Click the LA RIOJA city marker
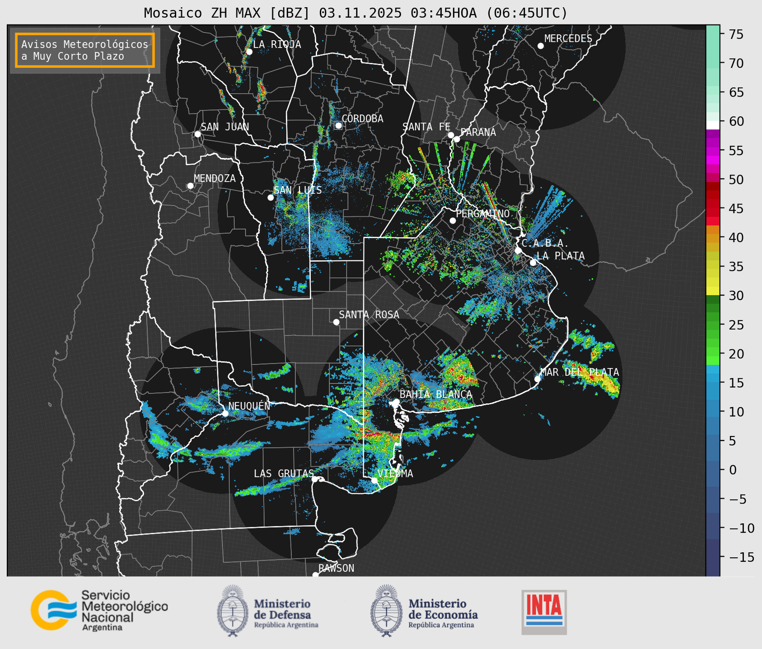This screenshot has height=649, width=762. point(249,51)
